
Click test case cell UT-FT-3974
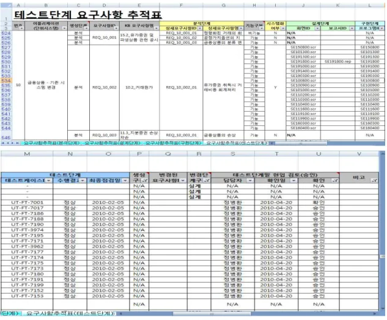click(x=27, y=230)
